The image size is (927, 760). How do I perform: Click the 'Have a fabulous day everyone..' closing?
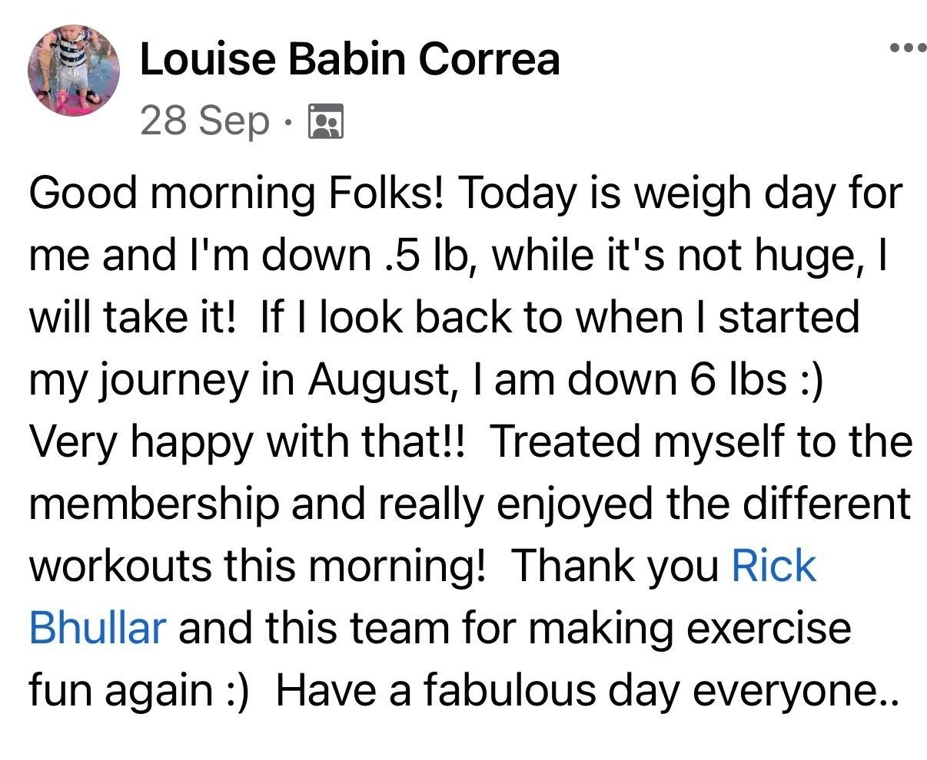(586, 690)
